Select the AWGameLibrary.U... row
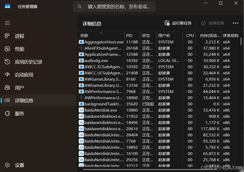 [x=159, y=85]
